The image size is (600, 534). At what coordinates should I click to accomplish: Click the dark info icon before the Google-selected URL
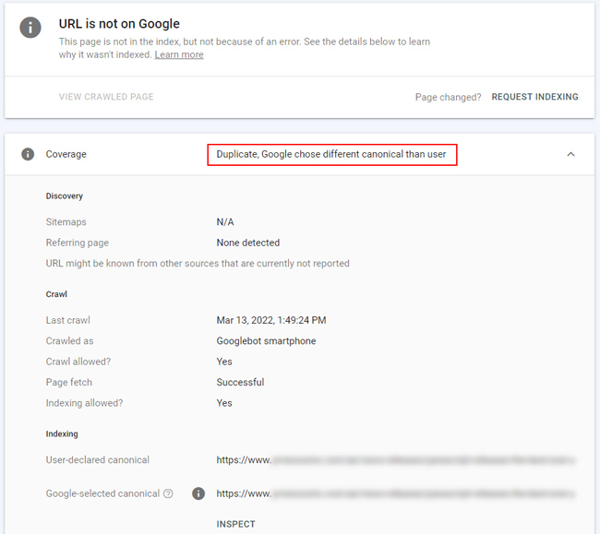[198, 493]
